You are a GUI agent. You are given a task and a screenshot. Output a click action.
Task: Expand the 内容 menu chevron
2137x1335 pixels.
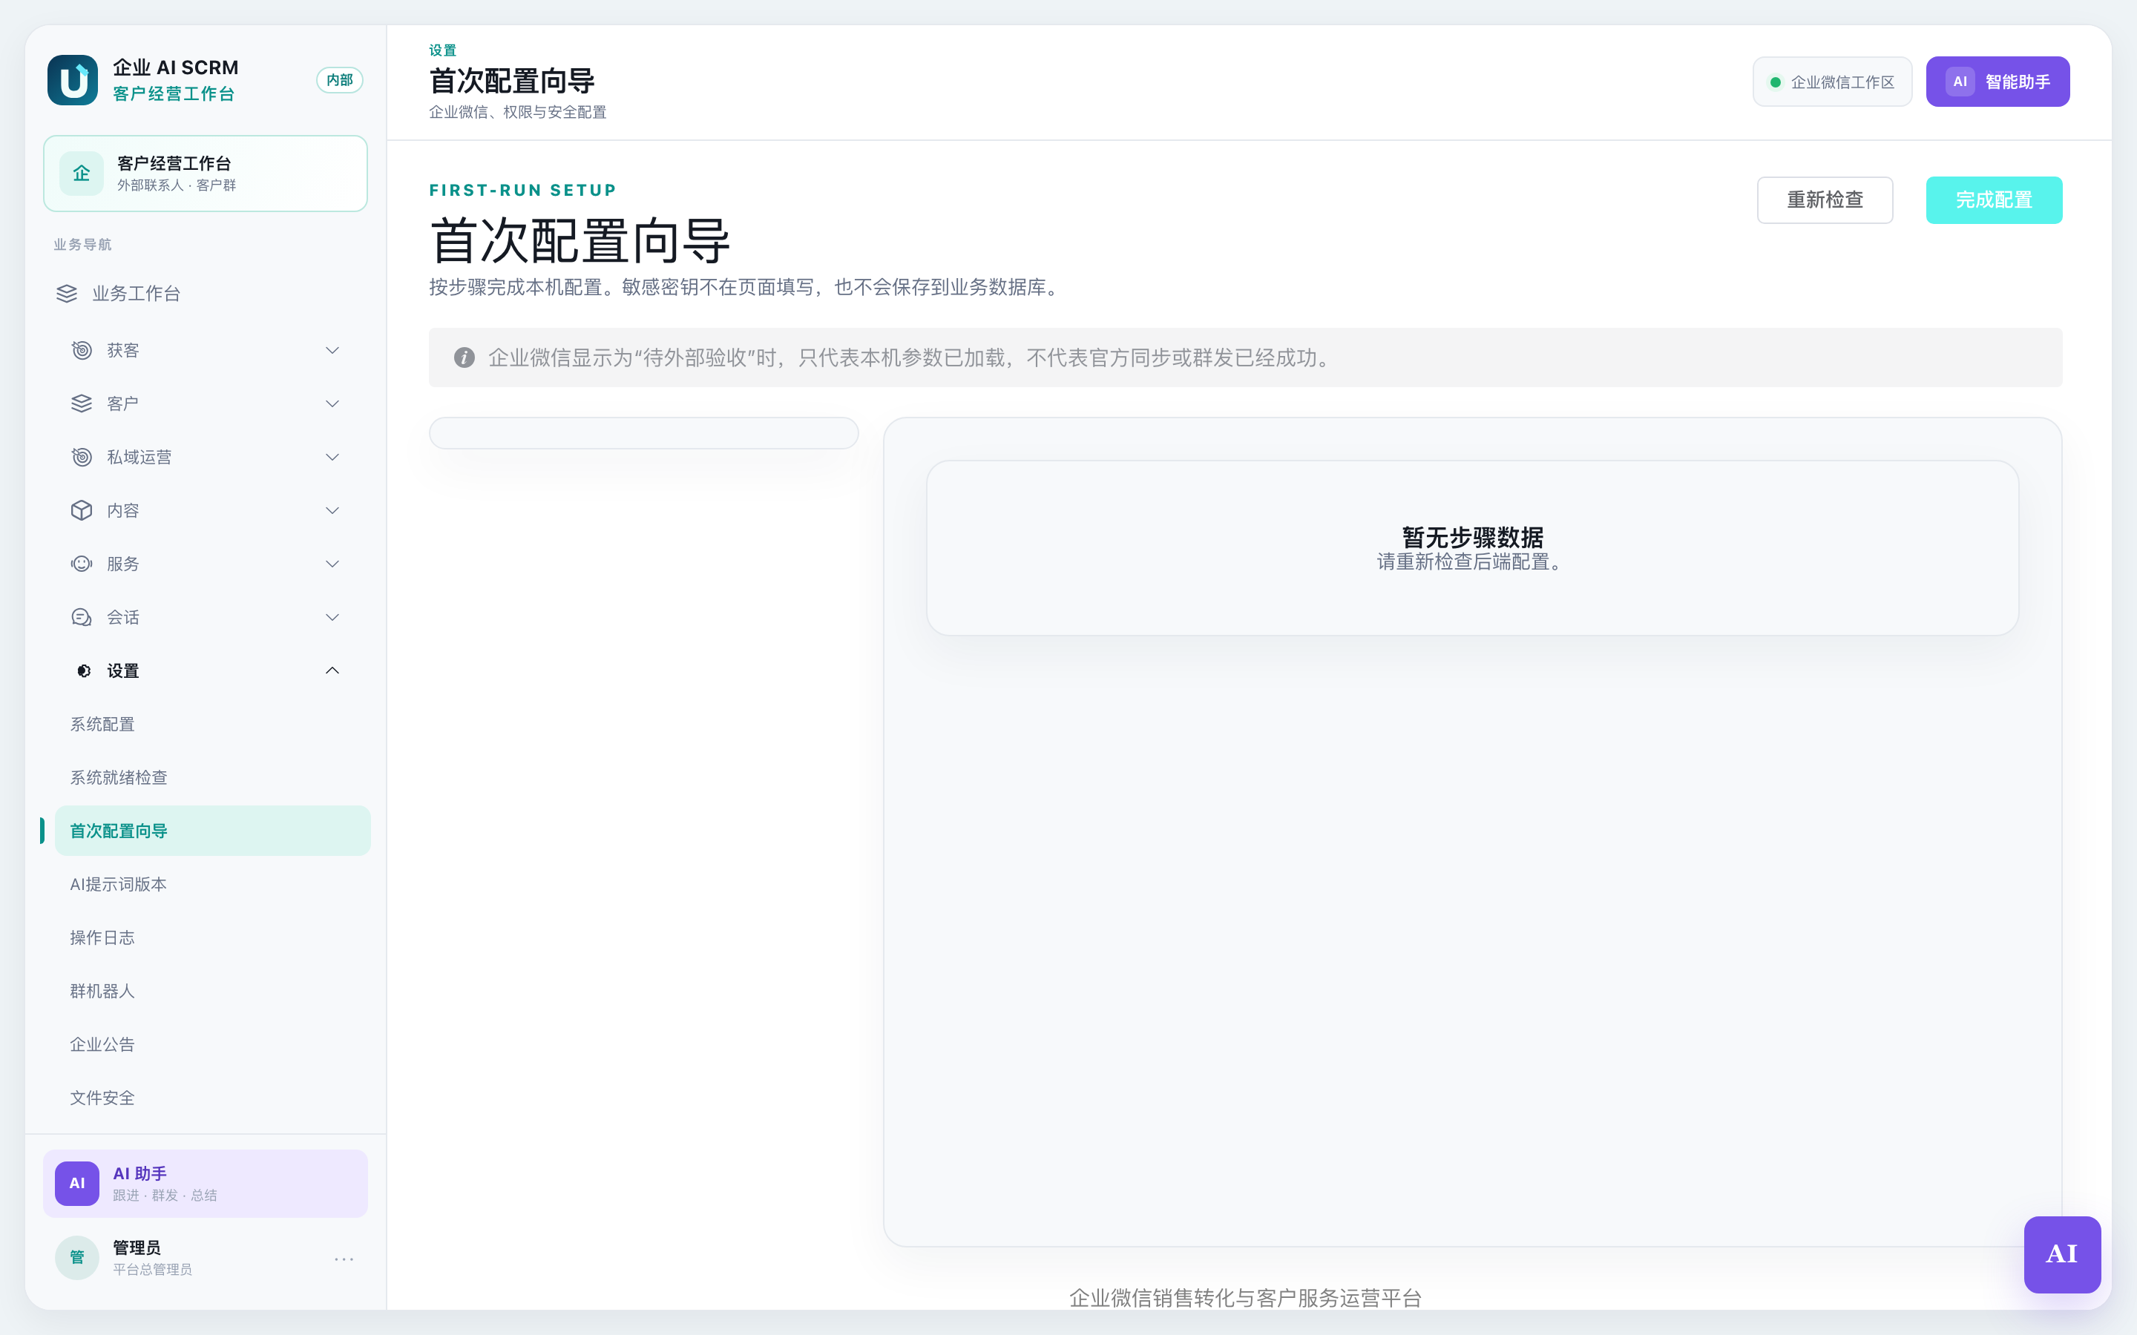pyautogui.click(x=332, y=510)
